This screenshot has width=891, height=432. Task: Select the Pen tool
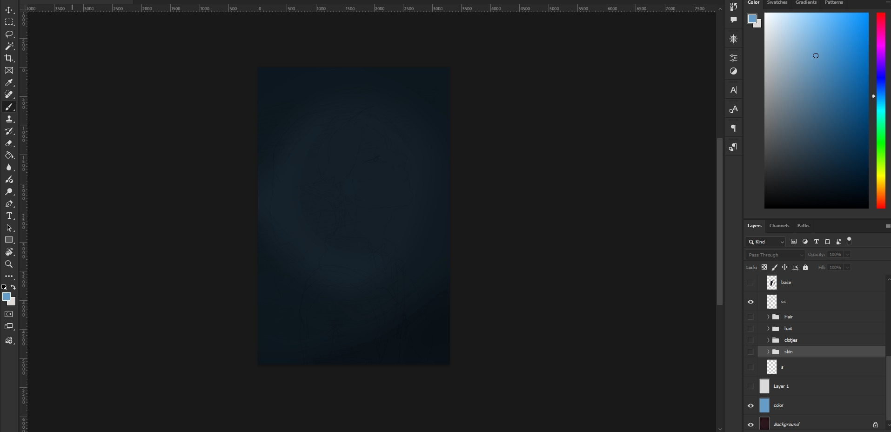pyautogui.click(x=9, y=204)
